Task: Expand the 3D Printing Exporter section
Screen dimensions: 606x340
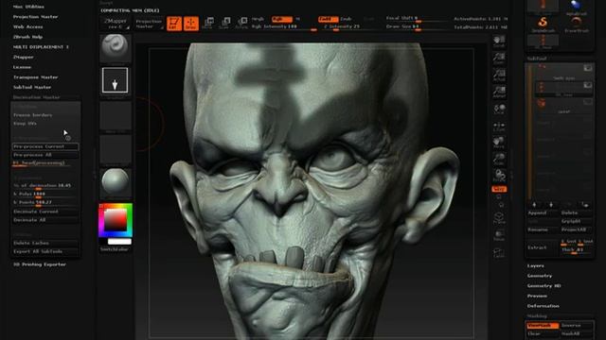Action: tap(40, 264)
